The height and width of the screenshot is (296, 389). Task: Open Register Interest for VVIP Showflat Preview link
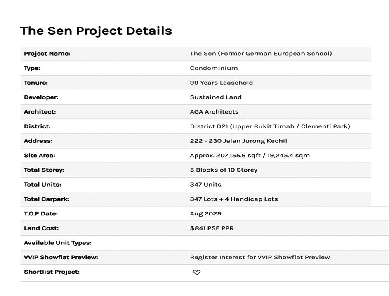coord(259,257)
